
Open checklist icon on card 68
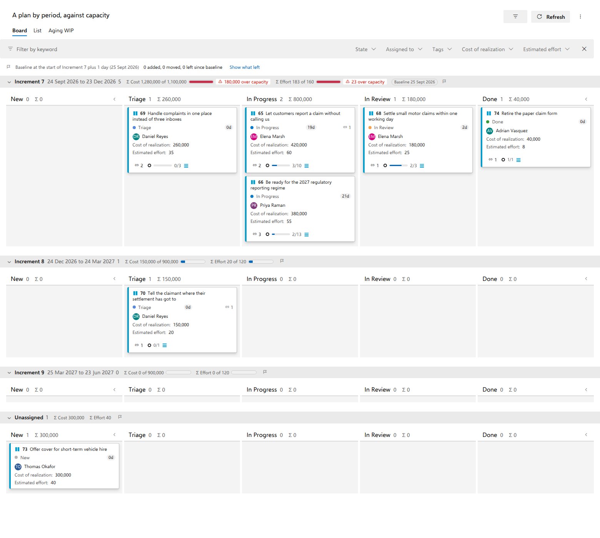point(422,166)
